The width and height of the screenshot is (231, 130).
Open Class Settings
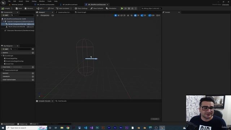(x=81, y=8)
